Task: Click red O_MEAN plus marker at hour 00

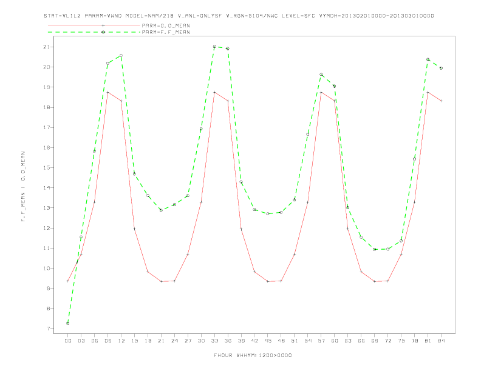Action: pos(68,281)
